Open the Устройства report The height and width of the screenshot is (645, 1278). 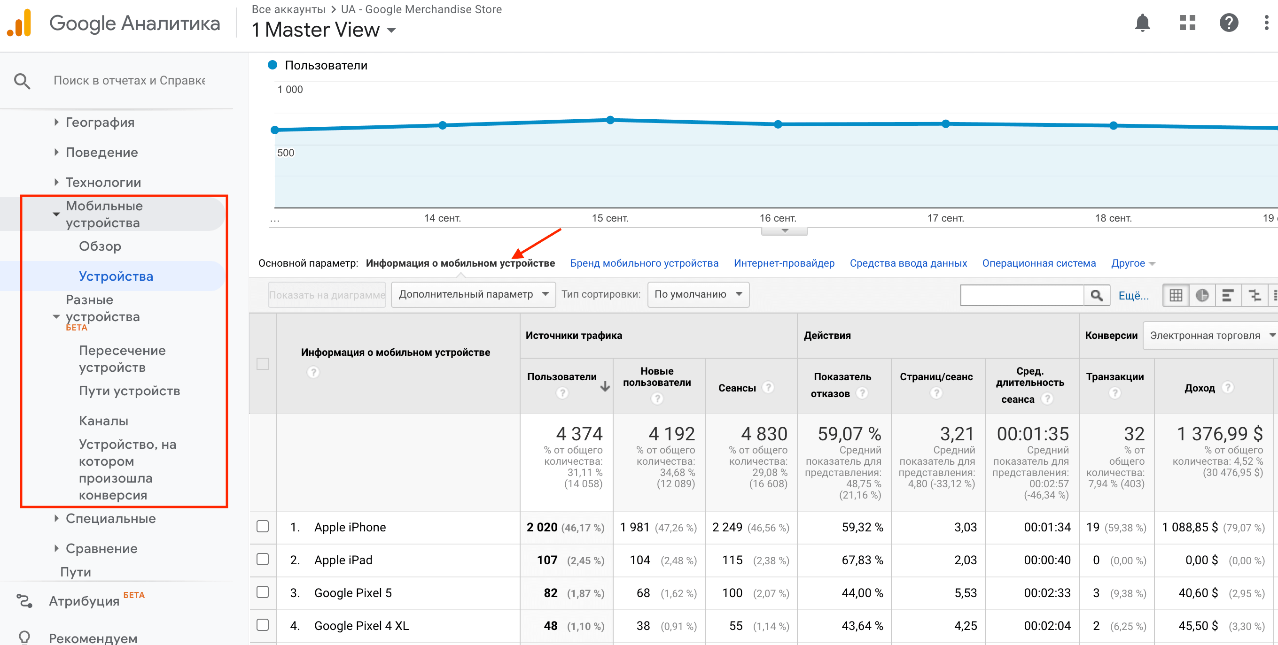point(116,276)
